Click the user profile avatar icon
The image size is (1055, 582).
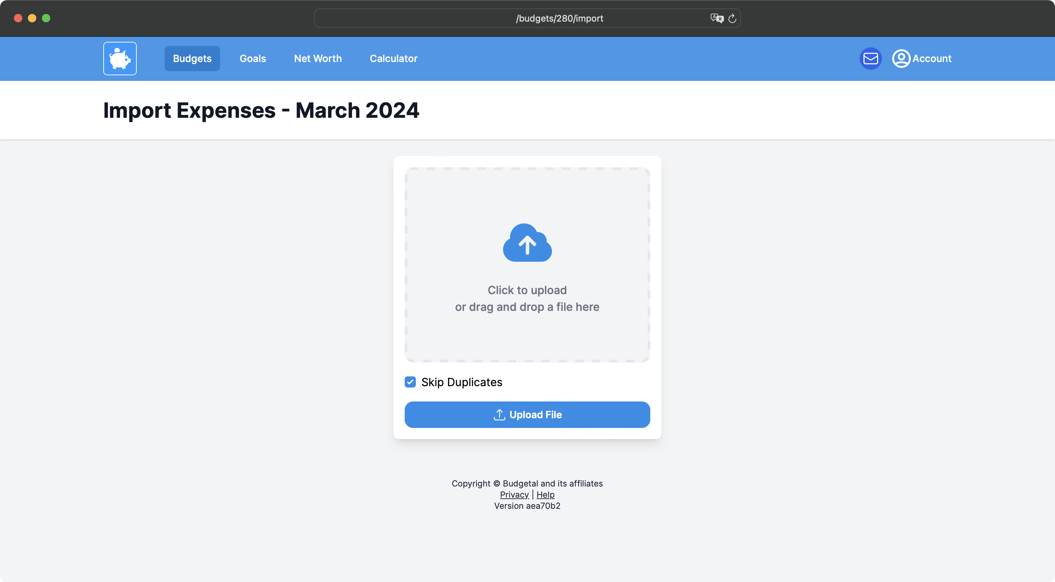tap(900, 59)
